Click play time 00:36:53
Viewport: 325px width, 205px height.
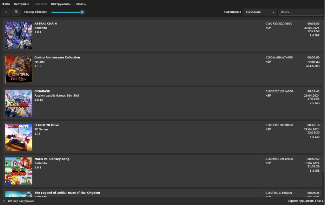313,24
